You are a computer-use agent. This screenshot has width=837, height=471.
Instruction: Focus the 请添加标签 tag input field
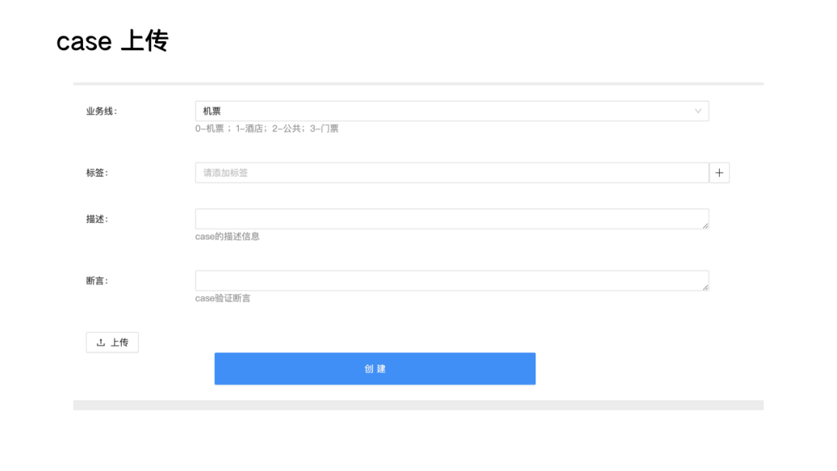tap(452, 173)
